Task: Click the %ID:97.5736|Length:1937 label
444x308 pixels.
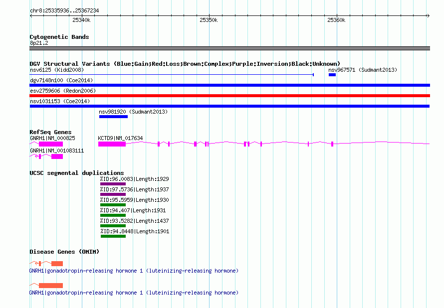Action: 135,189
